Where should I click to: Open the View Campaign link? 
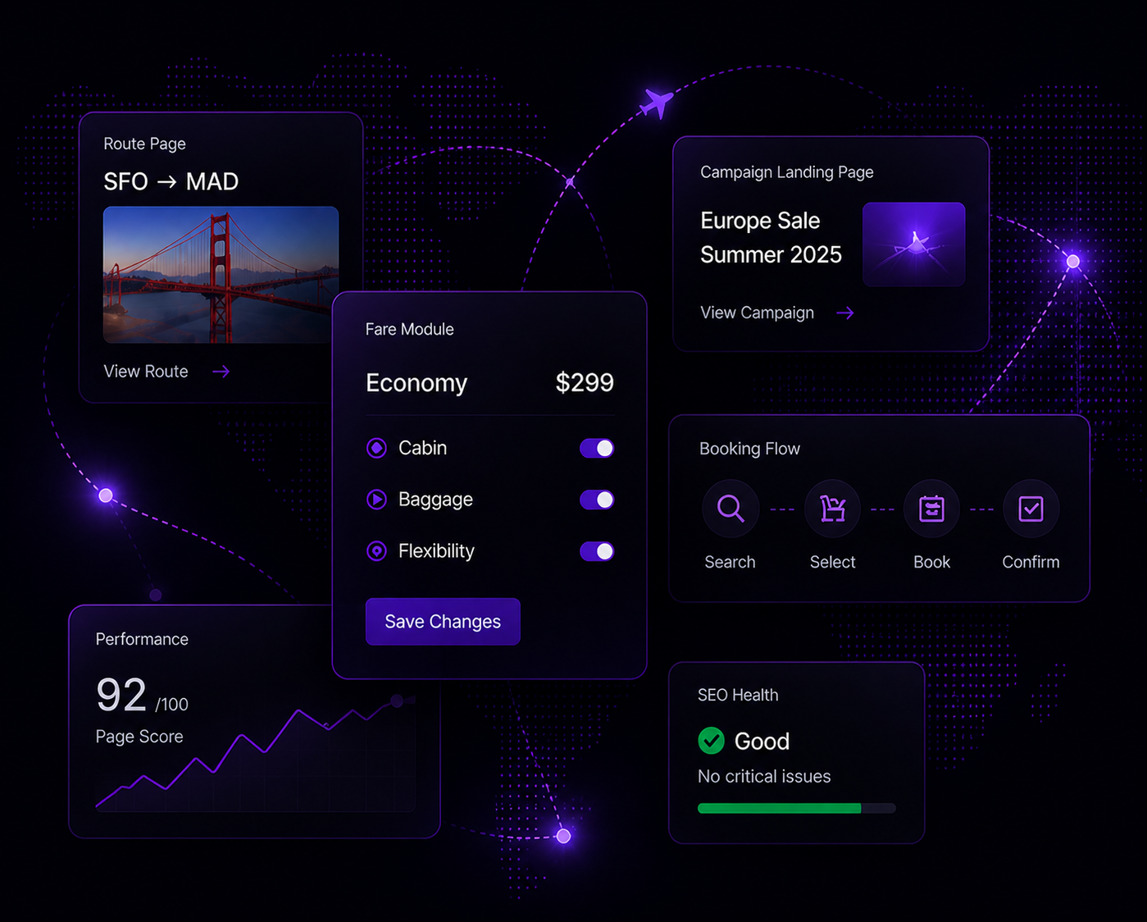coord(757,313)
